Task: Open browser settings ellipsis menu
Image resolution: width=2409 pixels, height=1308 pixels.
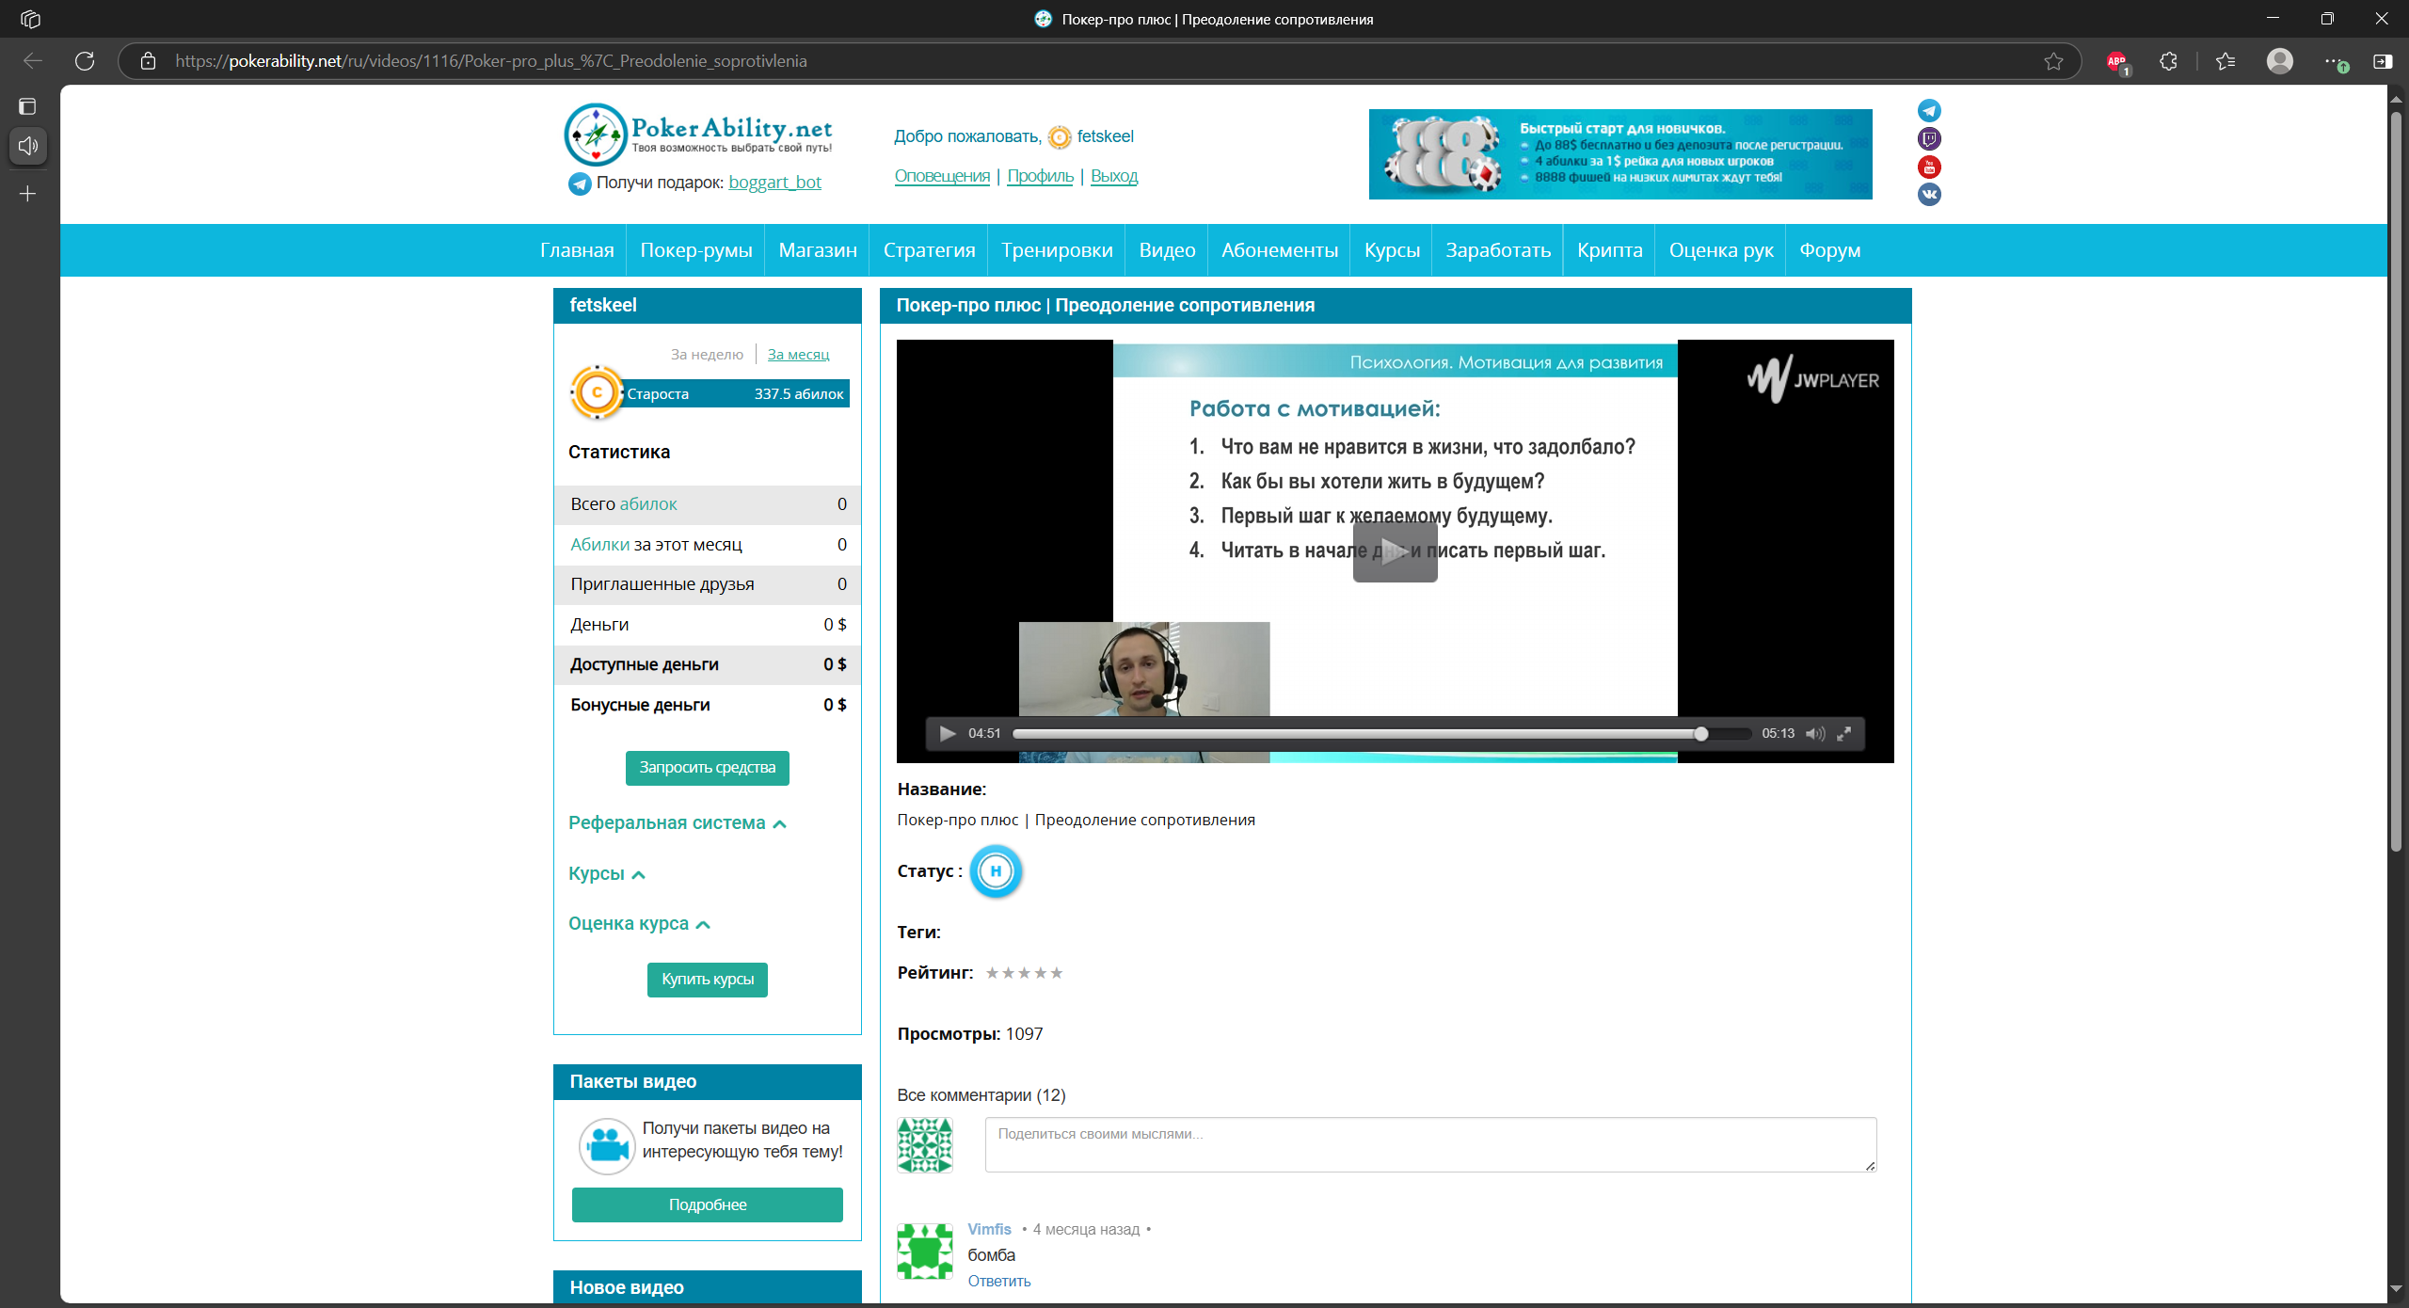Action: tap(2336, 61)
